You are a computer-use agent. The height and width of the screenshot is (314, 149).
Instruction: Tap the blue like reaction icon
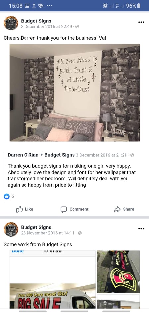(7, 196)
